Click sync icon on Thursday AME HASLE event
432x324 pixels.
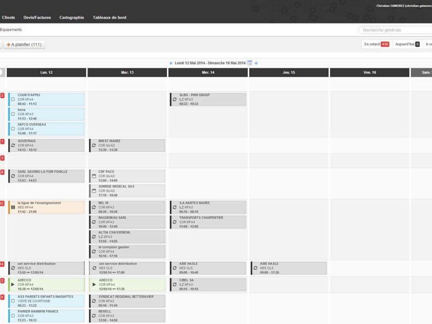click(255, 268)
